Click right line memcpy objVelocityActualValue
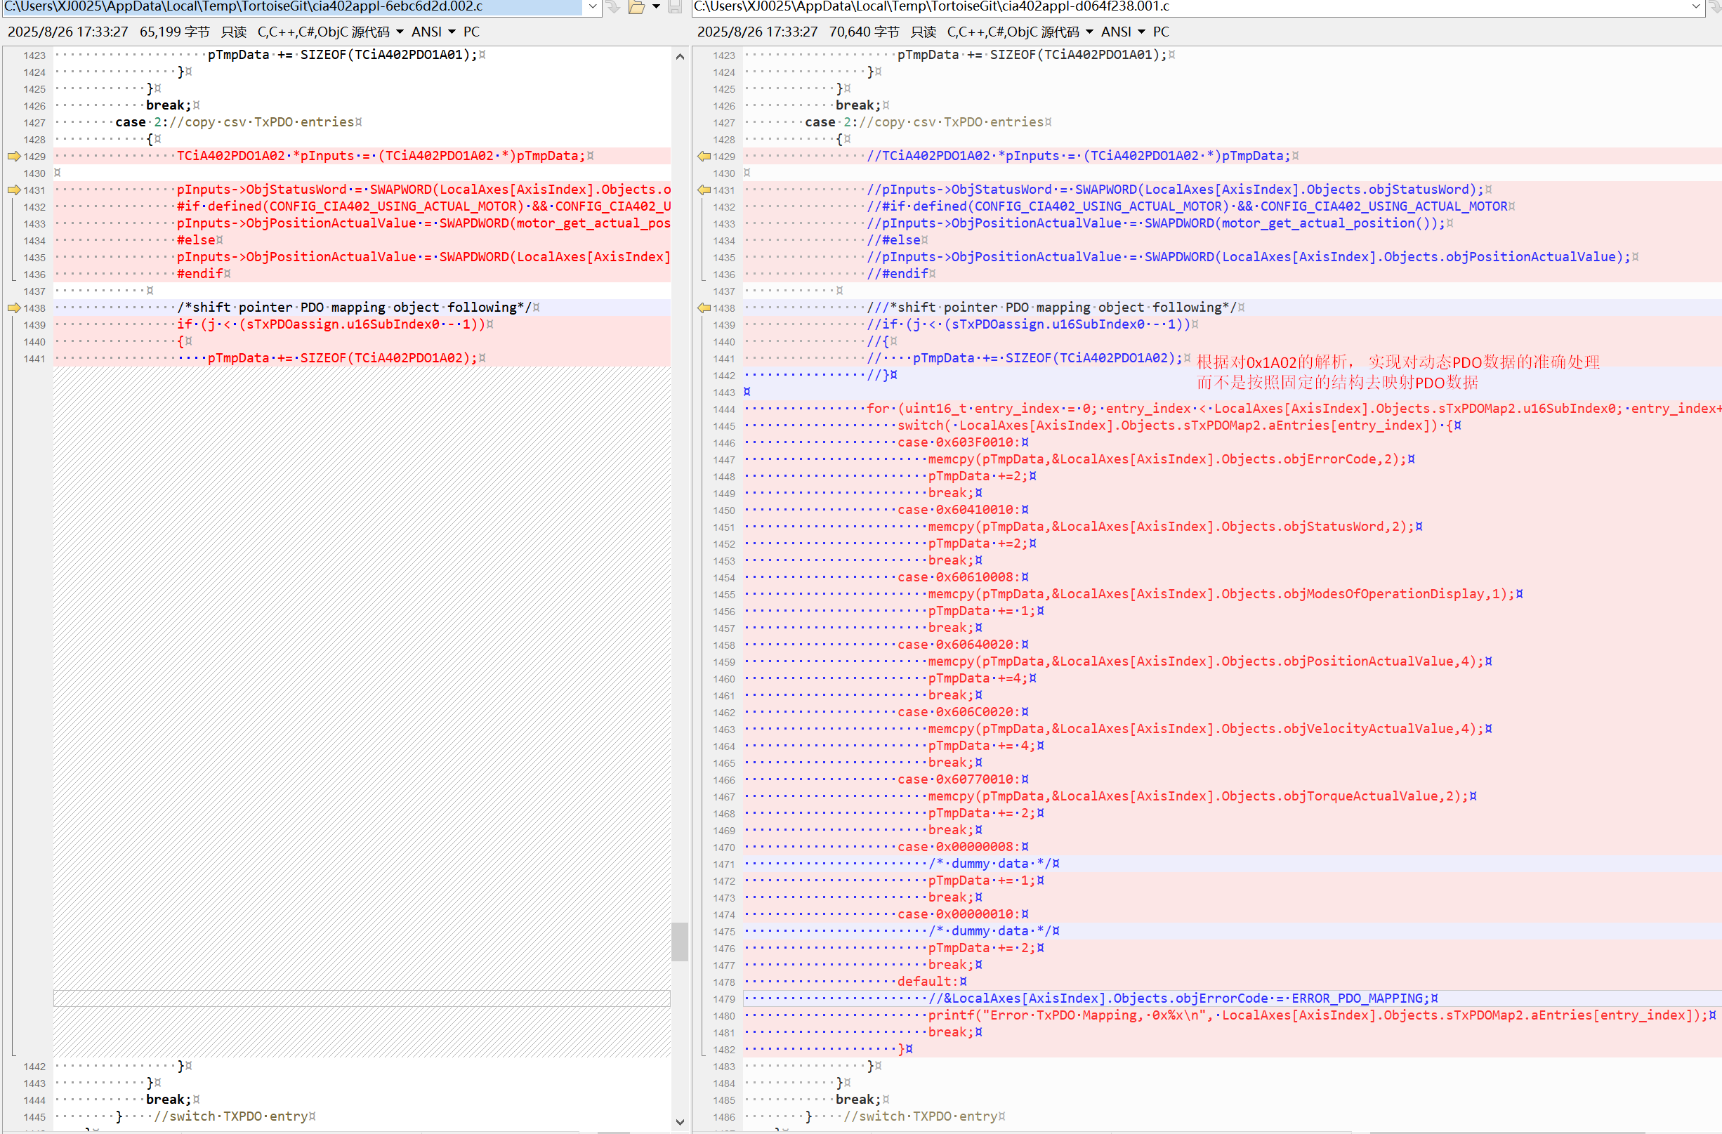This screenshot has height=1134, width=1722. [1205, 728]
